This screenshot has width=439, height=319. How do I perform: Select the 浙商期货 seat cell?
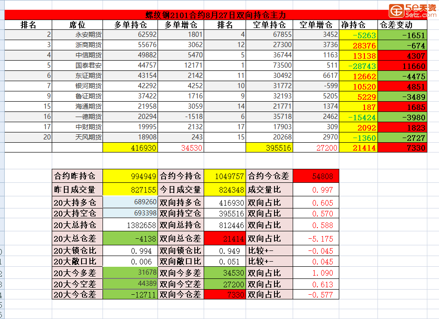[x=77, y=45]
